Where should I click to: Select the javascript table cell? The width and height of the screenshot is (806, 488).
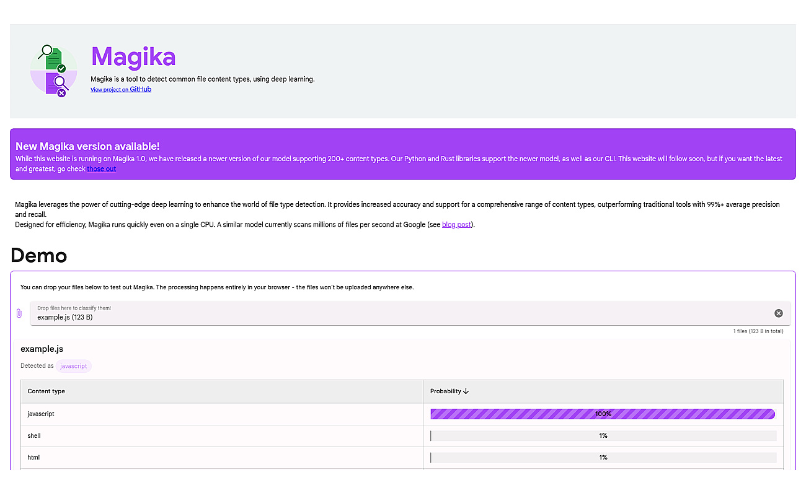pyautogui.click(x=222, y=414)
